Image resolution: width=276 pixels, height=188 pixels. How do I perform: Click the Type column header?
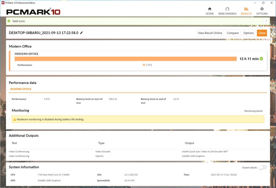[101, 143]
